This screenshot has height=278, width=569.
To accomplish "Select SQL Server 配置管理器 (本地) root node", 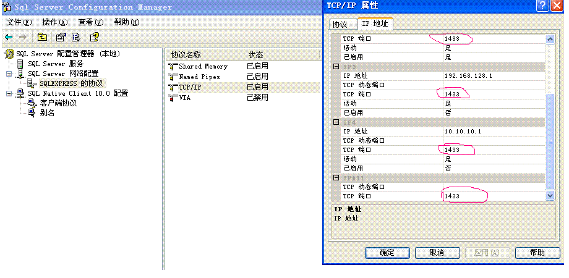I will (68, 54).
